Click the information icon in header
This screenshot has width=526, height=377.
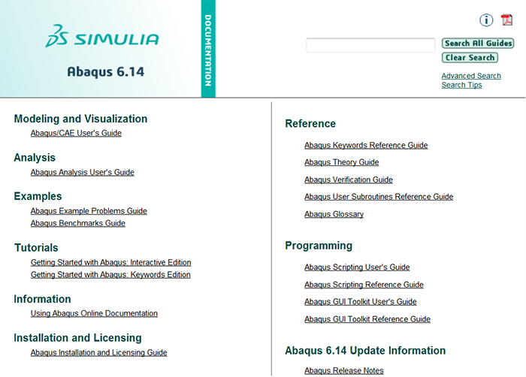click(486, 20)
